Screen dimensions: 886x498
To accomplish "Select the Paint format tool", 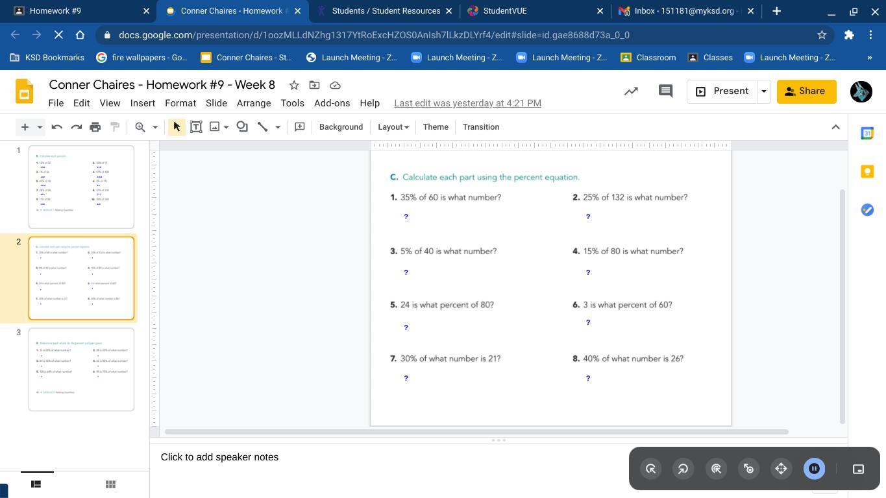I will [115, 127].
